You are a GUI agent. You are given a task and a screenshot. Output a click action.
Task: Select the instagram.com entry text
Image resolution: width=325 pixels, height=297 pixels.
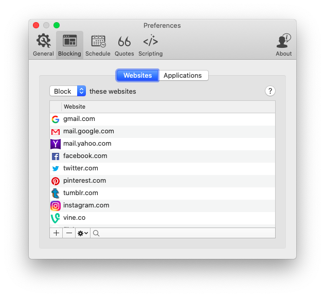86,205
